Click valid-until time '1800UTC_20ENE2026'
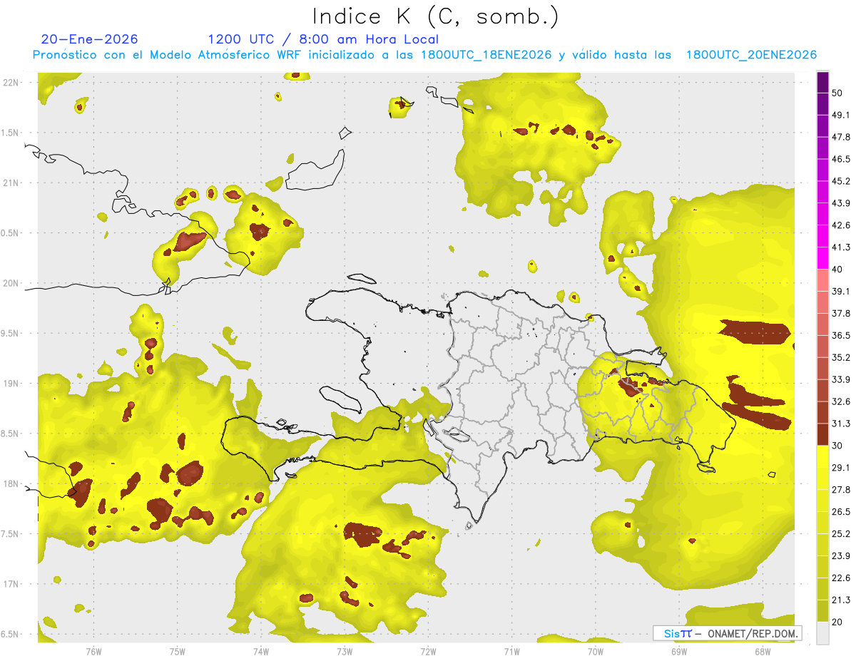Viewport: 856px width, 661px height. (x=752, y=55)
